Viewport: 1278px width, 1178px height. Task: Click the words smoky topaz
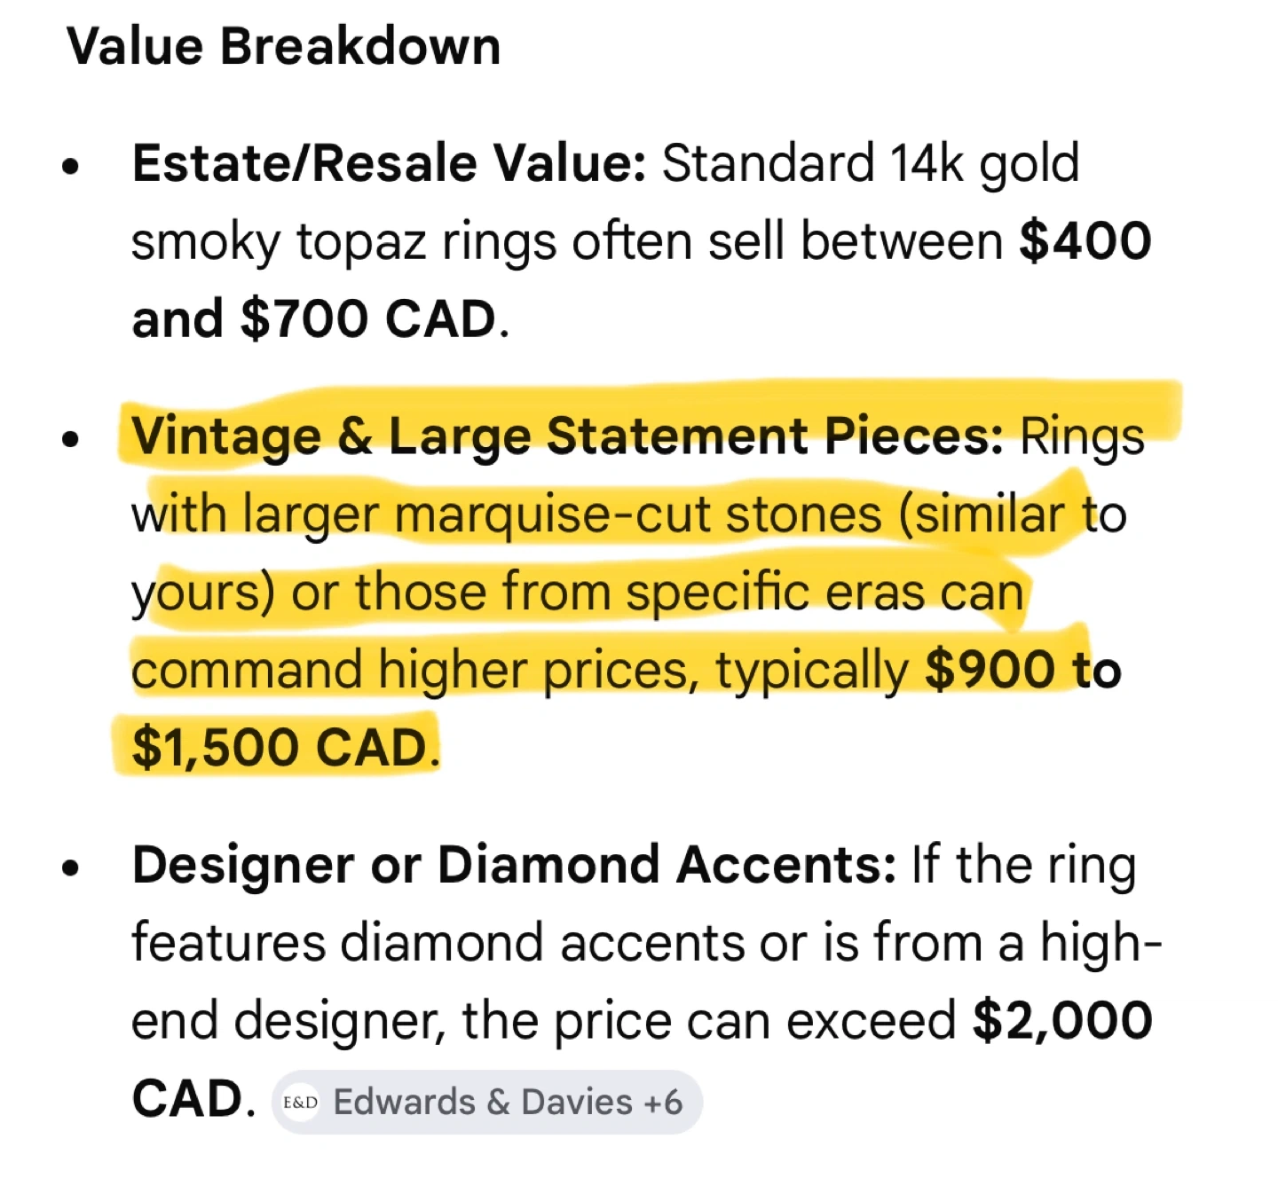(279, 241)
